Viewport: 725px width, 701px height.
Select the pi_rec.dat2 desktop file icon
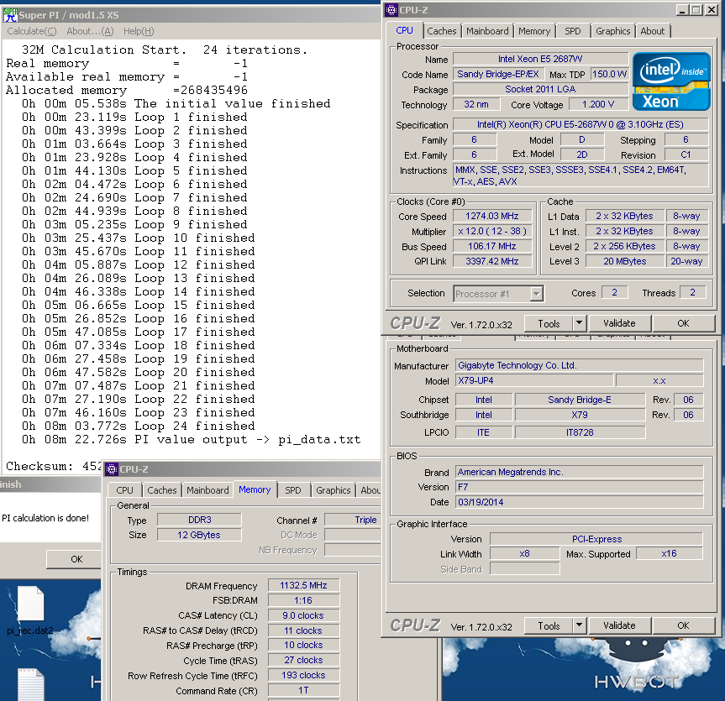(x=30, y=610)
